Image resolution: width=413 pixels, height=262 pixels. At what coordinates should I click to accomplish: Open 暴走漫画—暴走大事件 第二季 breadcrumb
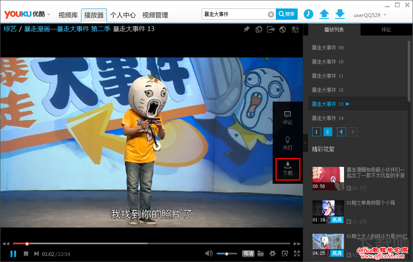click(67, 29)
